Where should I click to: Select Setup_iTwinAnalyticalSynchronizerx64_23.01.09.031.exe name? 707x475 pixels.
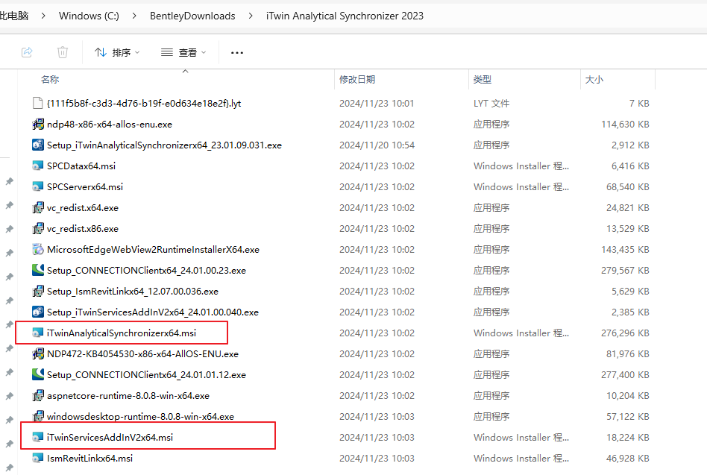tap(164, 145)
